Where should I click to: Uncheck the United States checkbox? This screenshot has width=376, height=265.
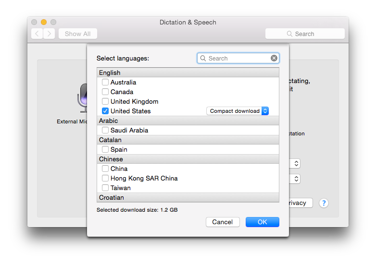coord(105,111)
